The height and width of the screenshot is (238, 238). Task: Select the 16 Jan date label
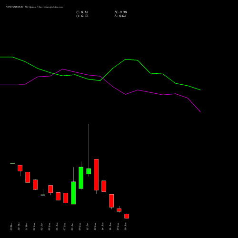(110, 227)
